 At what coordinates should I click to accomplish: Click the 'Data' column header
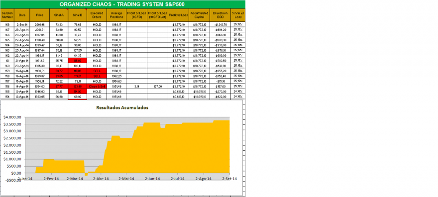(22, 15)
